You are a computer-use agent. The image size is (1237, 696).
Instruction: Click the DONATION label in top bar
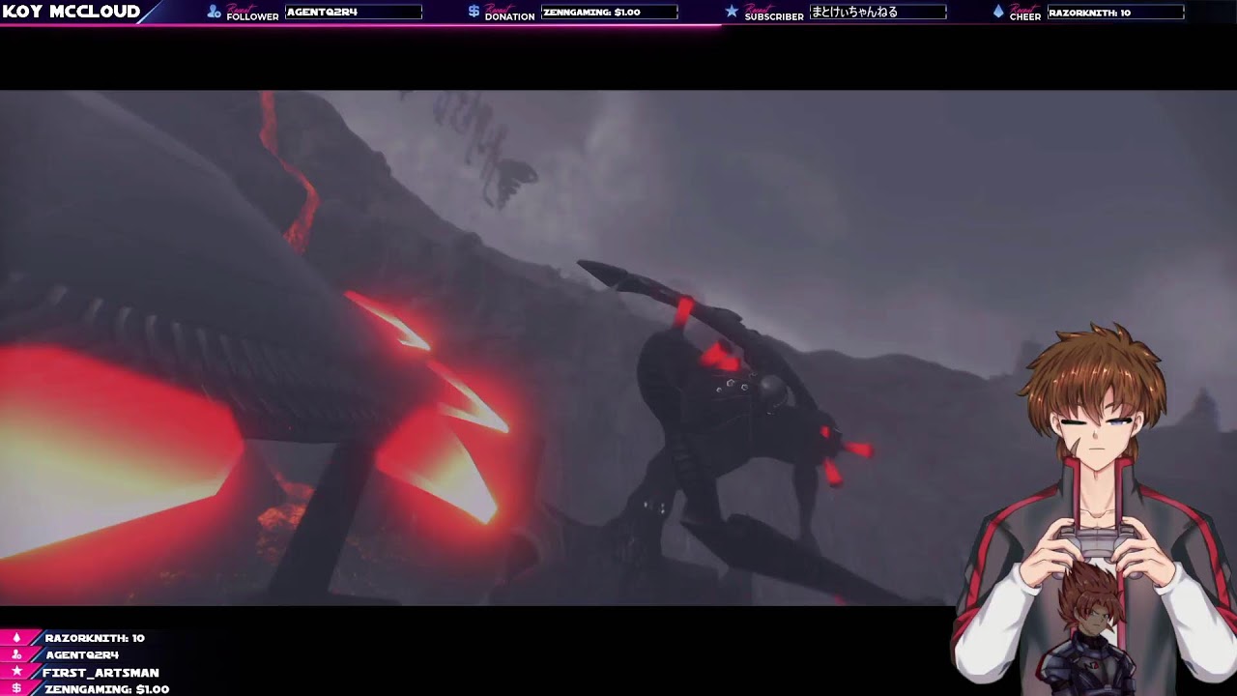(509, 16)
